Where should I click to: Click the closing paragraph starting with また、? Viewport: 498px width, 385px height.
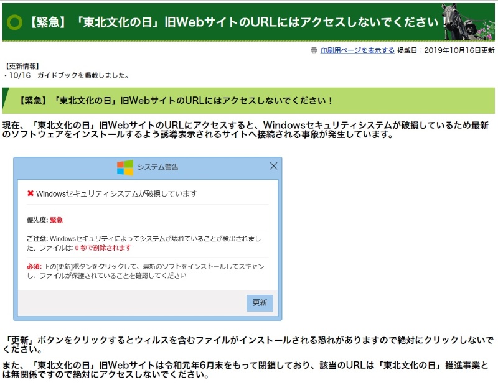pyautogui.click(x=248, y=370)
